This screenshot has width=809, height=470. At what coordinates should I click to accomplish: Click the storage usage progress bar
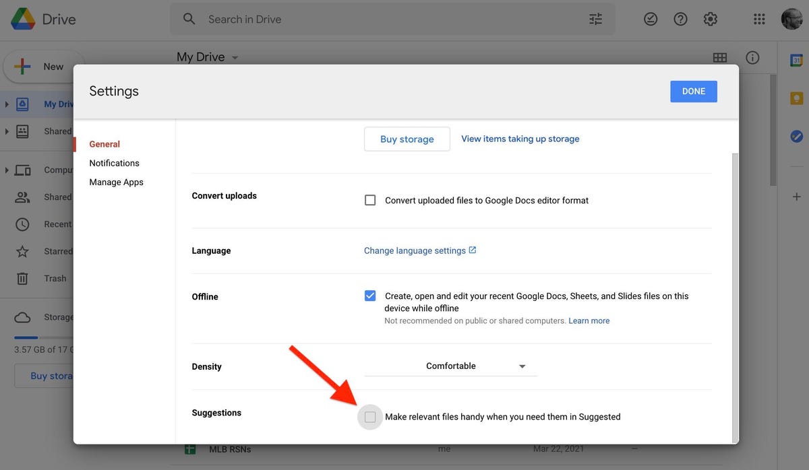(x=44, y=337)
